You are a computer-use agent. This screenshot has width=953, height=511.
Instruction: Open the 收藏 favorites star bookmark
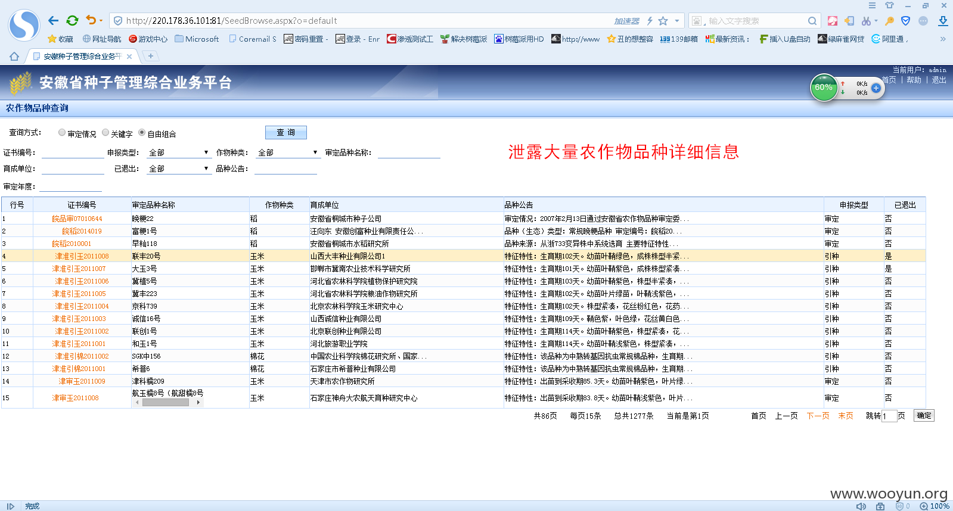pos(60,39)
